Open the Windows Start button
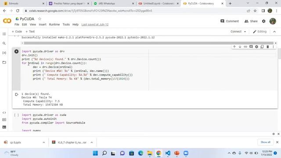 95,153
